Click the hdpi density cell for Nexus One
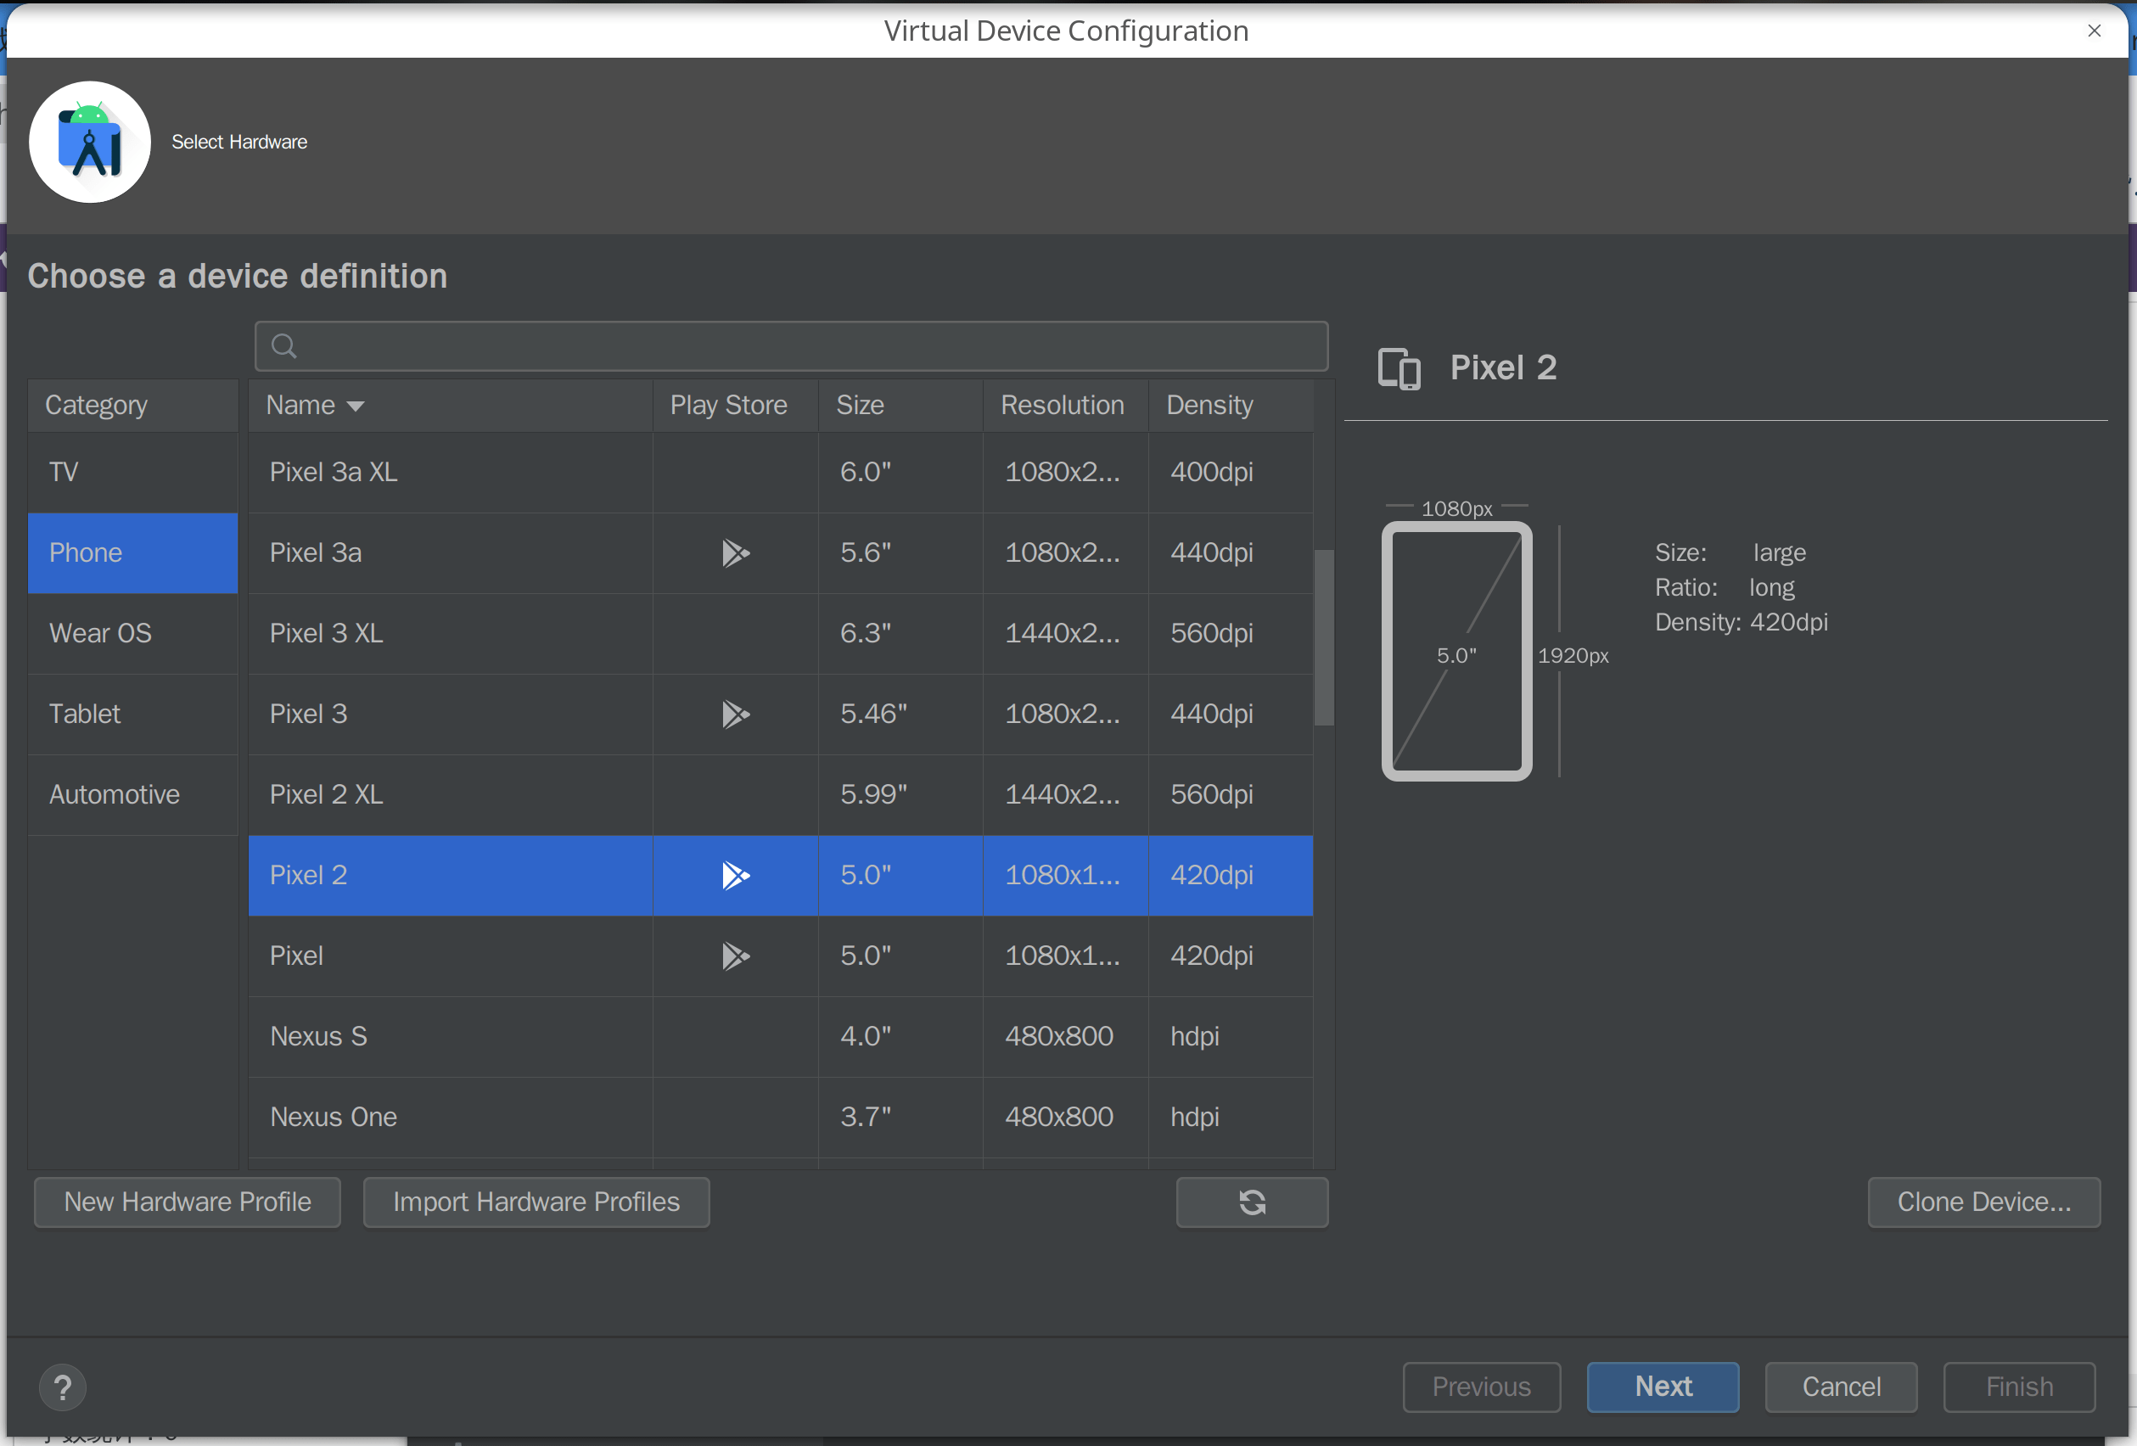Viewport: 2137px width, 1446px height. coord(1231,1118)
